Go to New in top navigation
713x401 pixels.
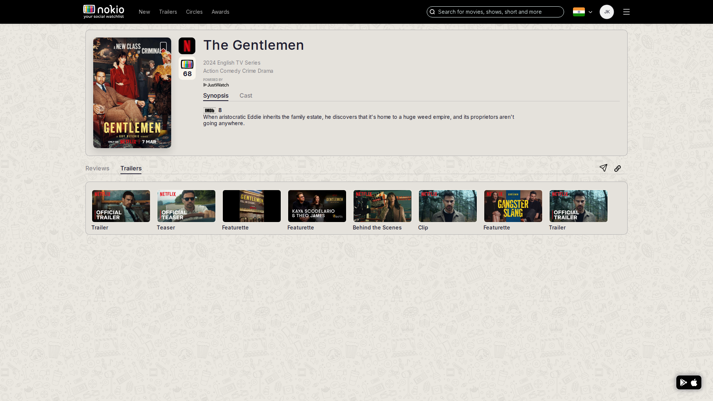coord(144,12)
